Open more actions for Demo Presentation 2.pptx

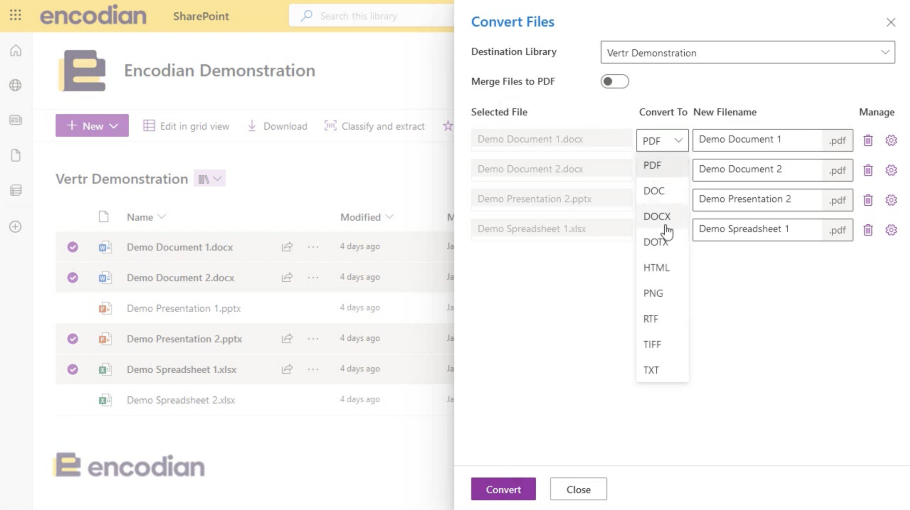pyautogui.click(x=313, y=339)
